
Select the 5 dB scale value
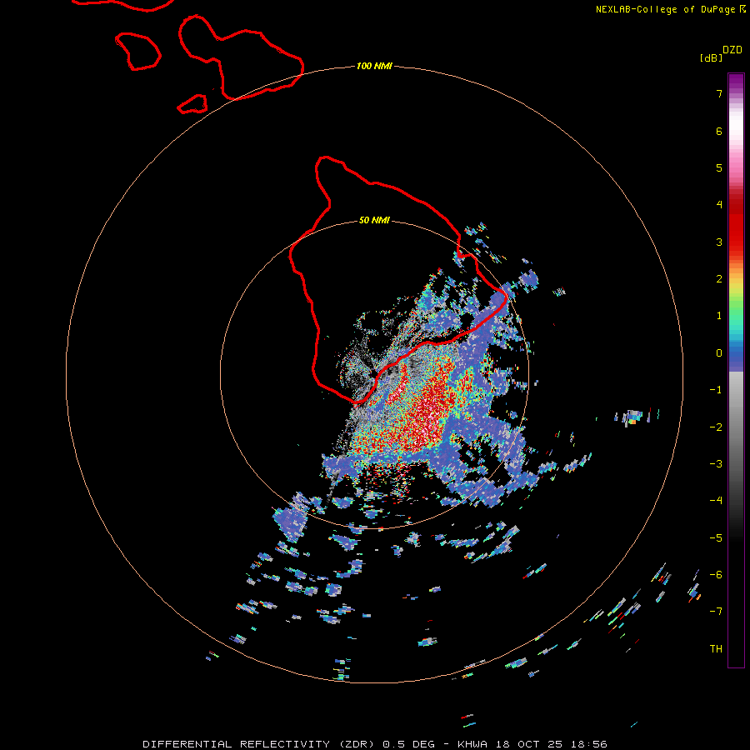[x=719, y=167]
